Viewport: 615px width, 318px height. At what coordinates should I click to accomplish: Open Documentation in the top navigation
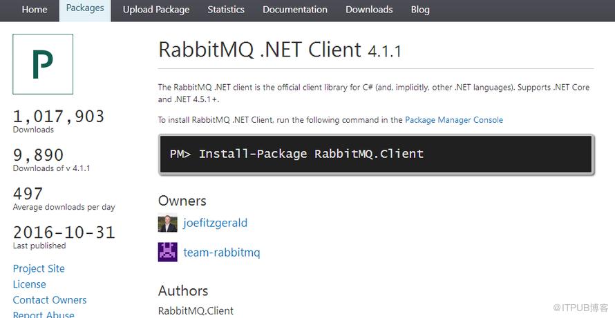(295, 10)
